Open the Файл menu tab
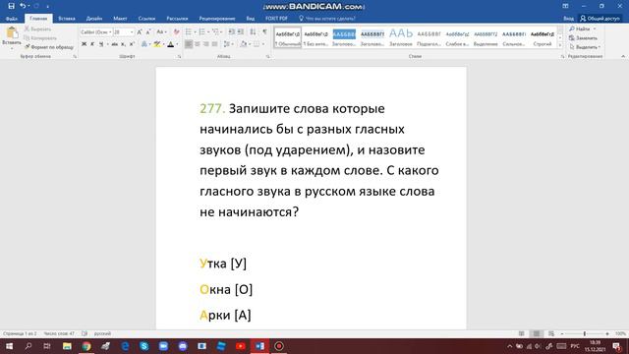Viewport: 629px width, 354px height. pos(12,19)
